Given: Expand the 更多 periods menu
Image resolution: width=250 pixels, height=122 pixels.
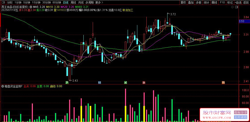Looking at the screenshot, I should click(99, 2).
